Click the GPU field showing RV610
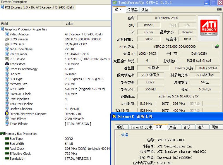 point(149,25)
